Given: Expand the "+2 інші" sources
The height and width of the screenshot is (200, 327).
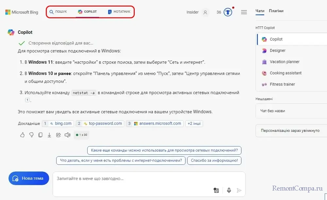Looking at the screenshot, I should click(194, 124).
